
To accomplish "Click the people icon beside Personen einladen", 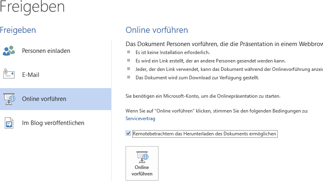I will point(8,51).
